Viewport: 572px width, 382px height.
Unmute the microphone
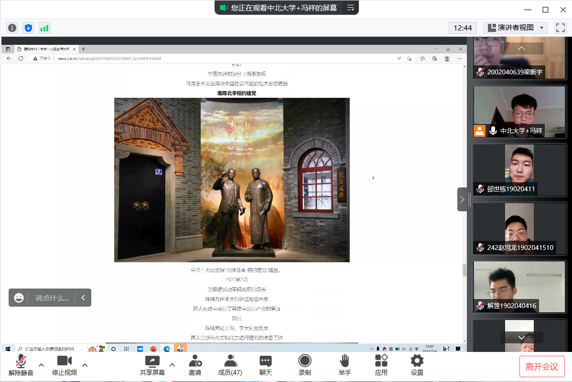coord(21,365)
